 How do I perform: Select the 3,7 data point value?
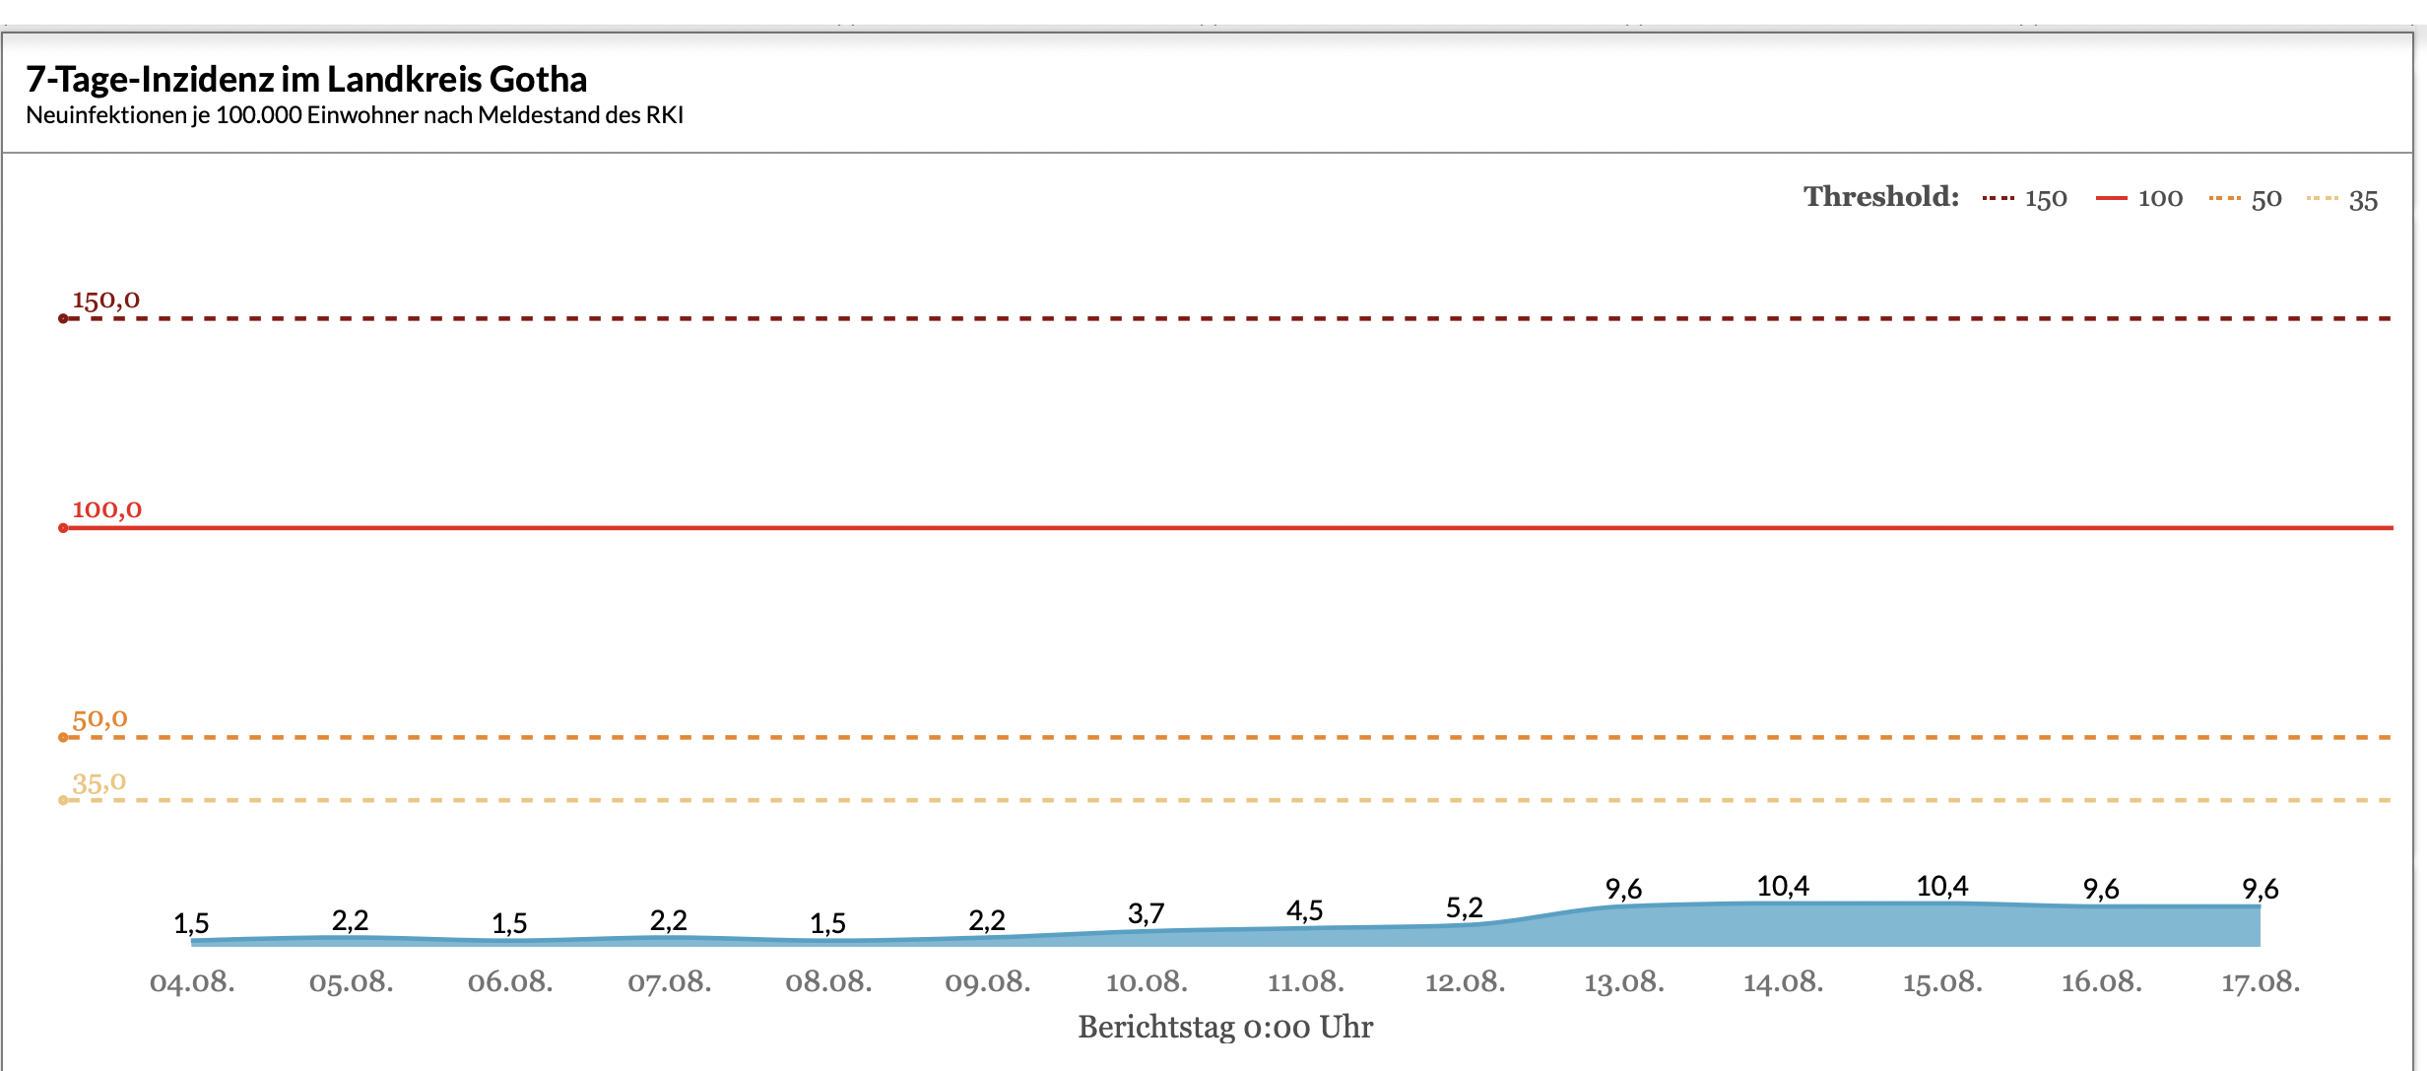coord(1147,914)
